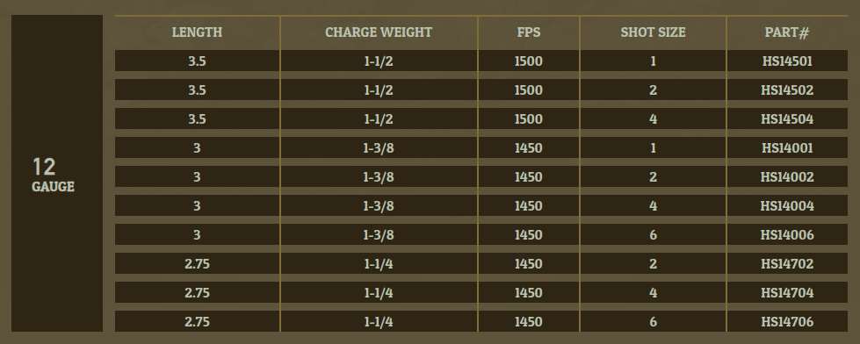The image size is (860, 344).
Task: Click the SHOT SIZE column header
Action: coord(653,32)
